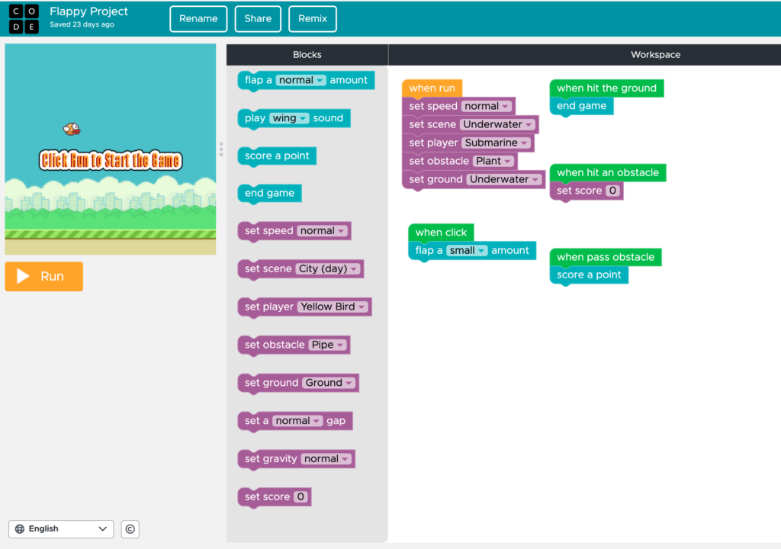The width and height of the screenshot is (781, 549).
Task: Open 'normal' dropdown in toolbox flap block
Action: pyautogui.click(x=301, y=80)
